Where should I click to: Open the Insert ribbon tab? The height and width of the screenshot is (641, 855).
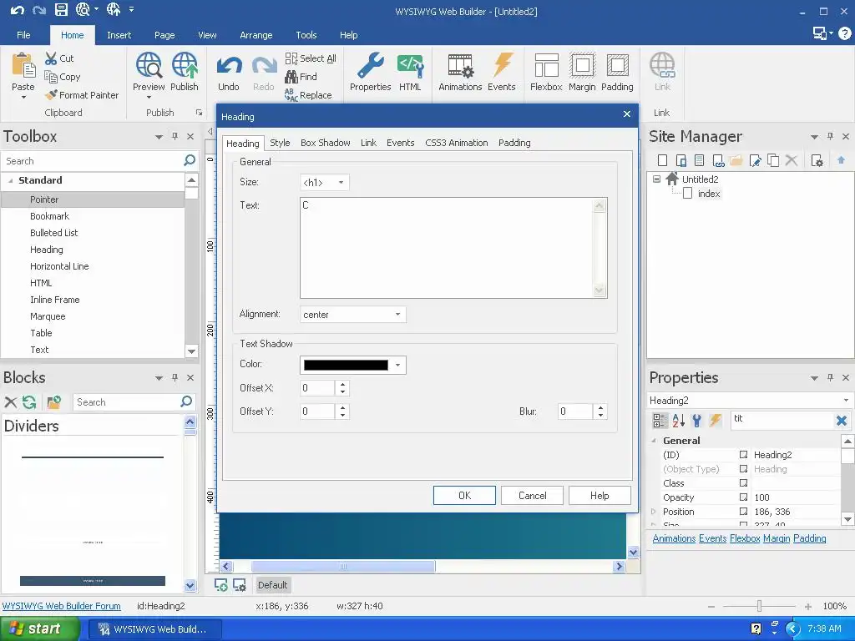click(x=119, y=35)
